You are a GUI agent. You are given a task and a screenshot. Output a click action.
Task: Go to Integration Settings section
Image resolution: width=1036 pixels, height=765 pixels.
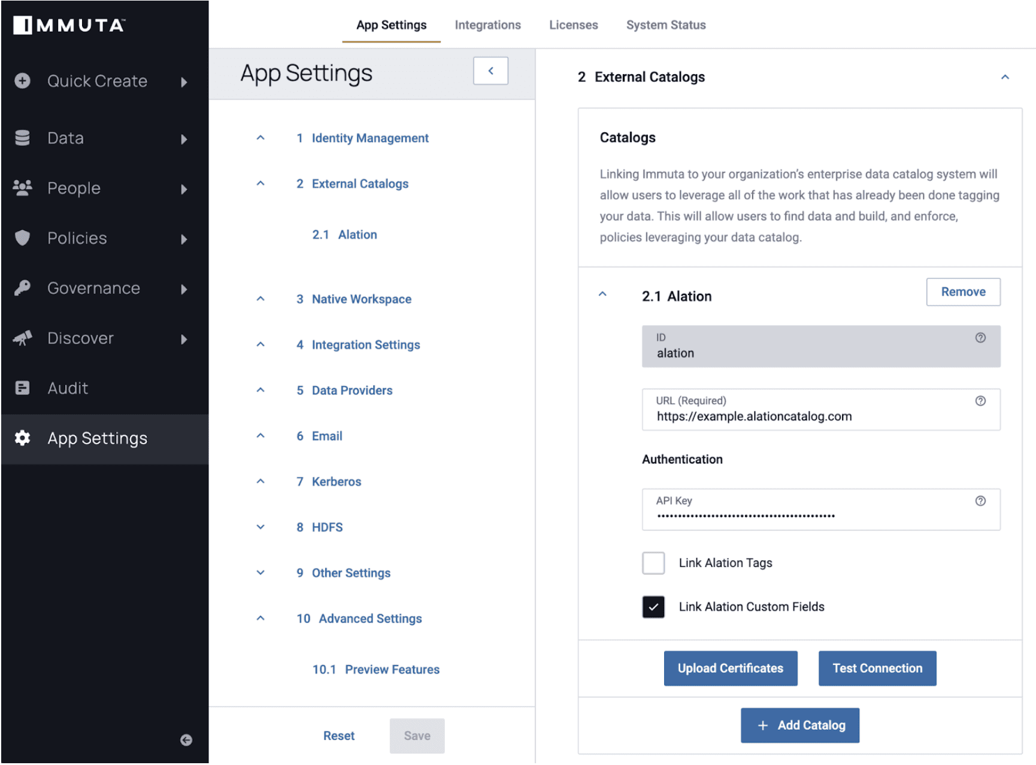click(x=358, y=345)
